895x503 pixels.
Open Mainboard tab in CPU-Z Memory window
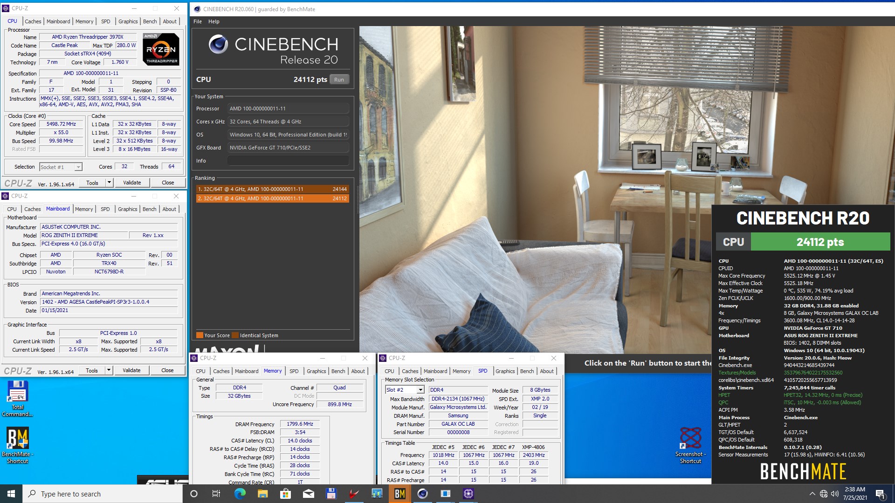246,371
